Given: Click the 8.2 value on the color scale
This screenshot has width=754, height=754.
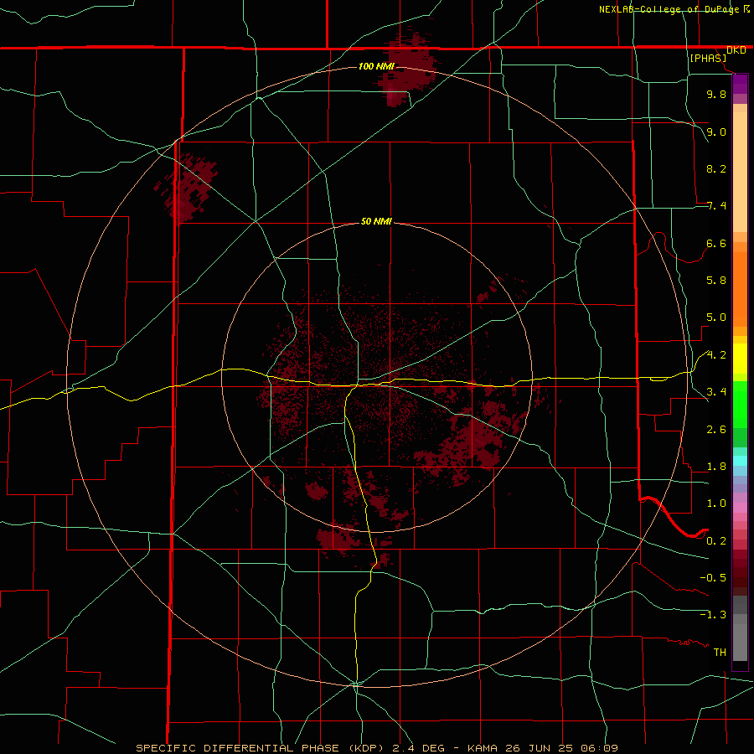Looking at the screenshot, I should click(x=716, y=168).
